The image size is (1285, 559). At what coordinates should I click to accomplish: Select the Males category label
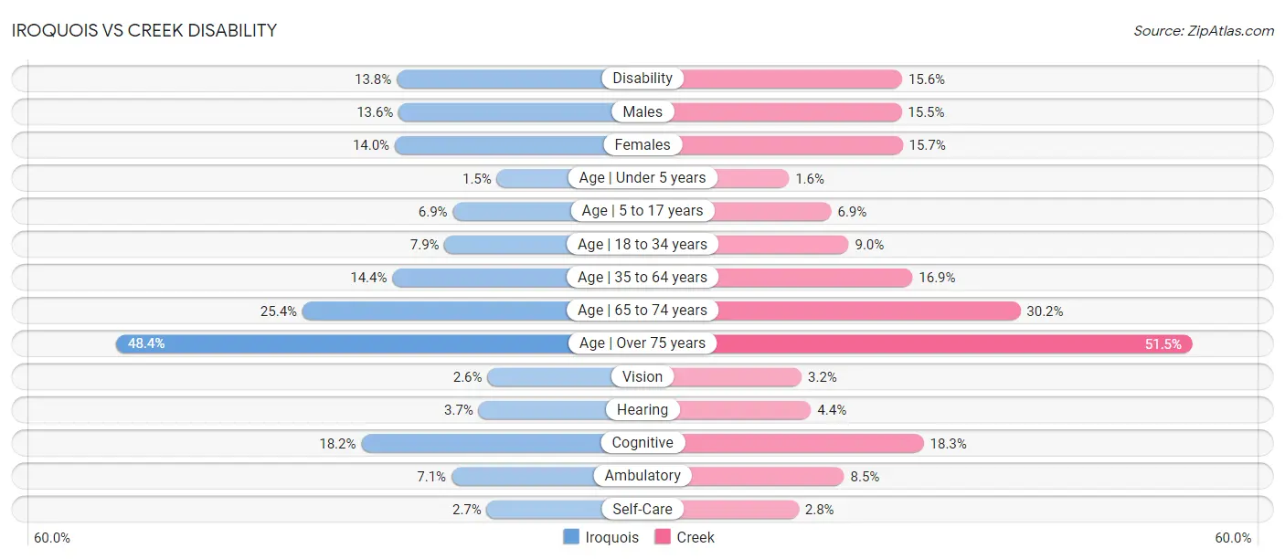(642, 111)
